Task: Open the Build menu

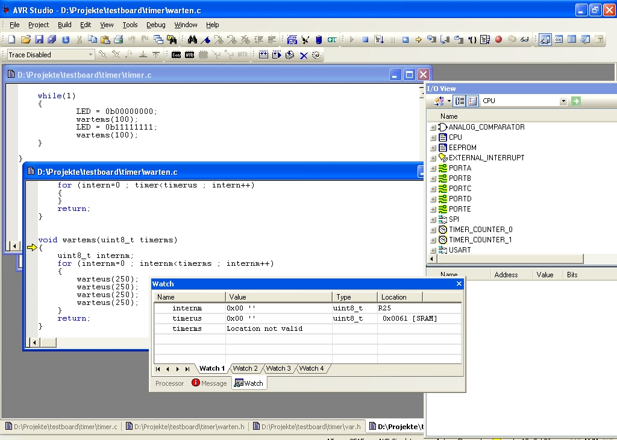Action: click(64, 25)
